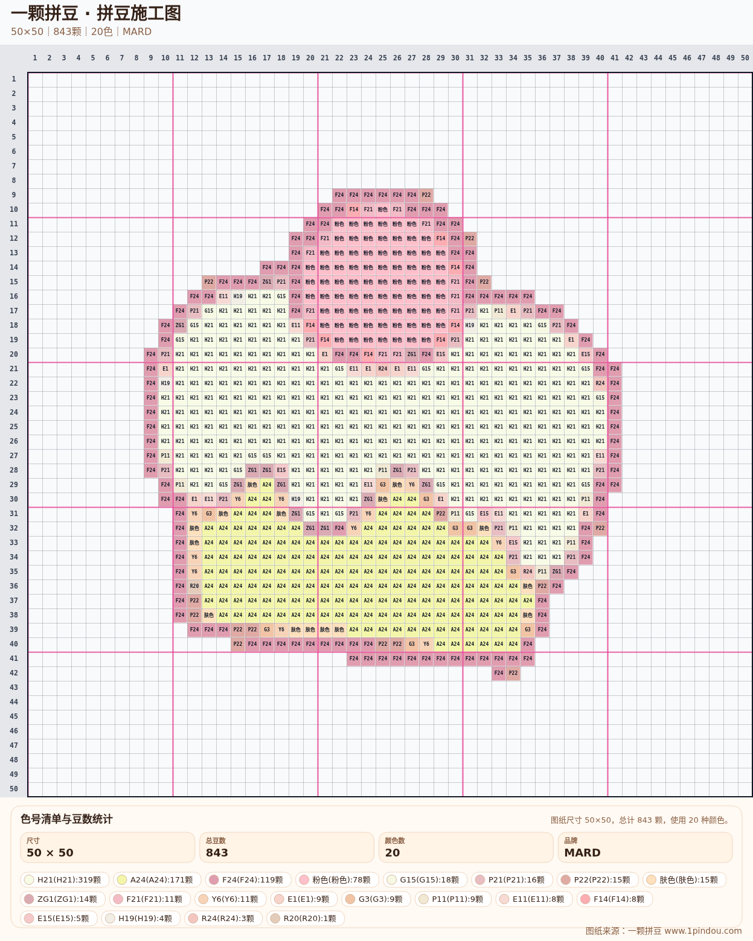Click the ZG1 bead cell in row 15
The height and width of the screenshot is (941, 753).
[267, 282]
